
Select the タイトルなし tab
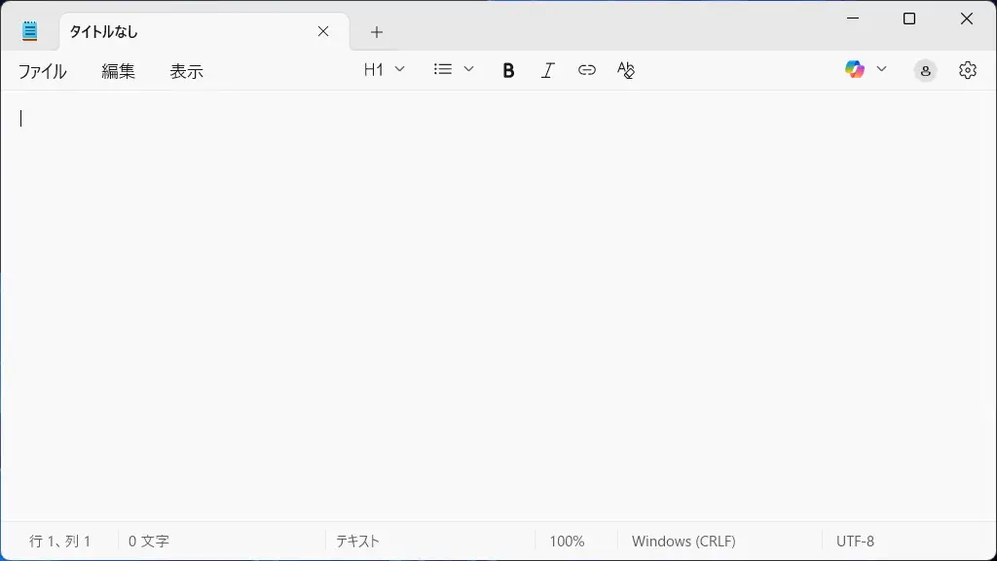(175, 32)
